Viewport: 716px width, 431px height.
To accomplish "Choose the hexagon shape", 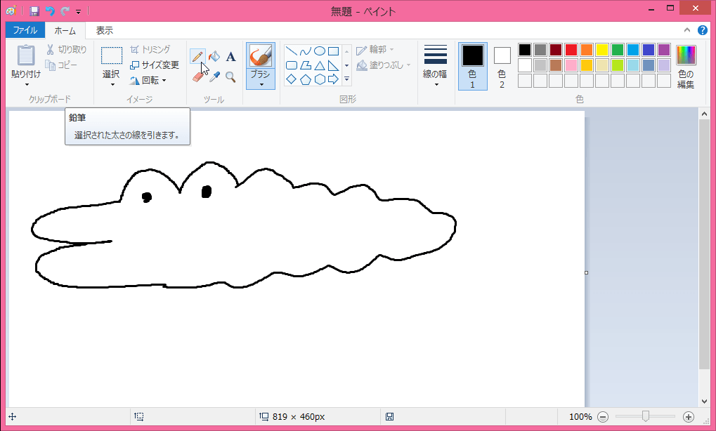I will click(320, 79).
